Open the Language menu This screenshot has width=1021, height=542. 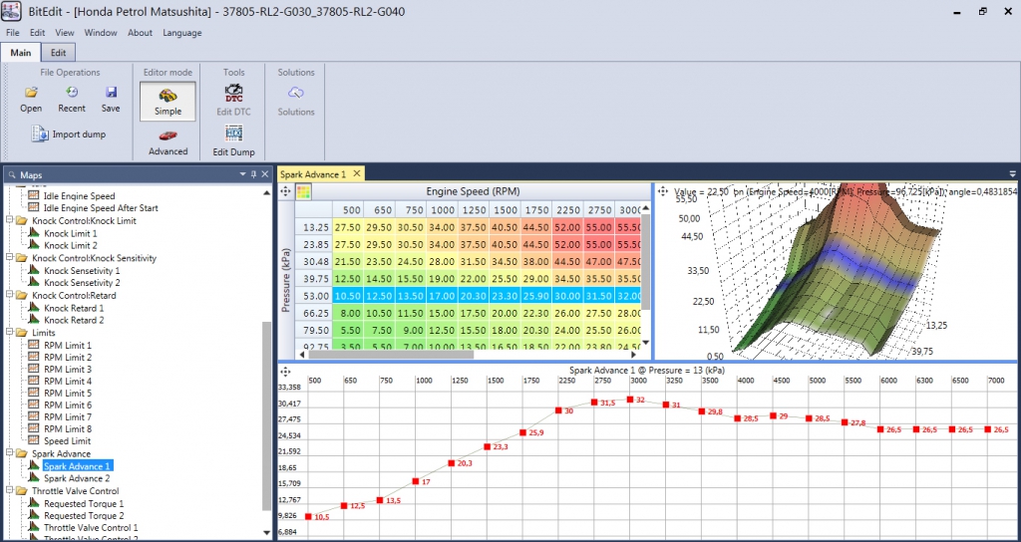182,33
